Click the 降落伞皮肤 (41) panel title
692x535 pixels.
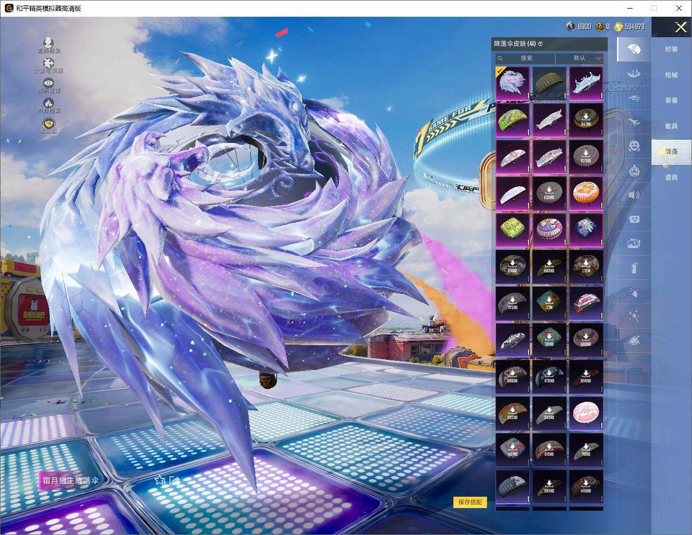tap(514, 44)
